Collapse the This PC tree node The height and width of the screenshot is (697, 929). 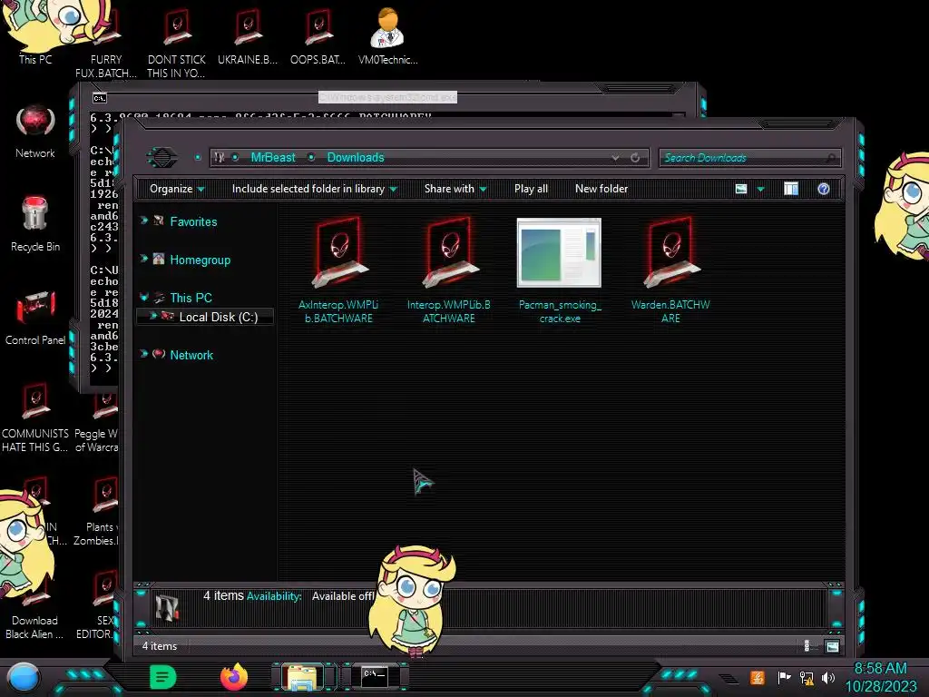[144, 297]
